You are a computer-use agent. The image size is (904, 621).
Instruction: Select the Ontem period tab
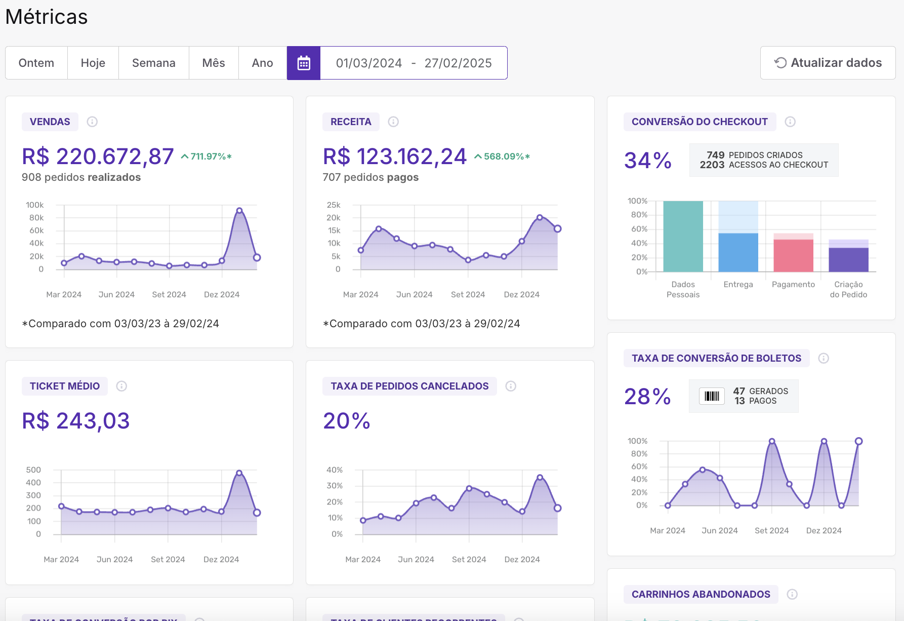tap(36, 63)
